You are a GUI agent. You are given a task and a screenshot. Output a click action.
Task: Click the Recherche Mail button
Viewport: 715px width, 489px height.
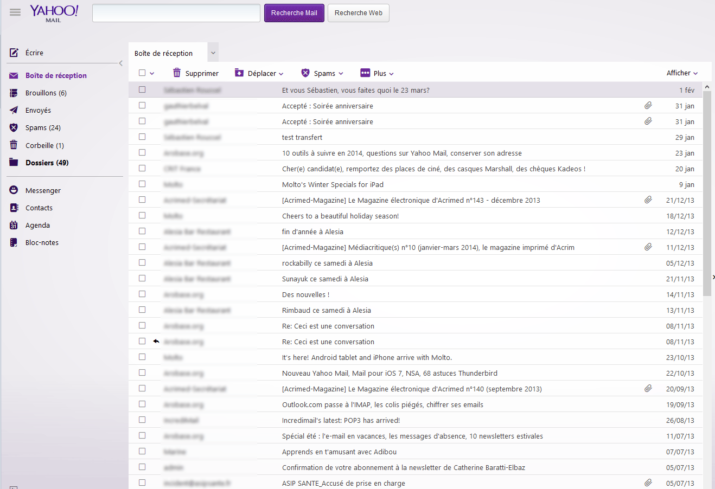[294, 13]
